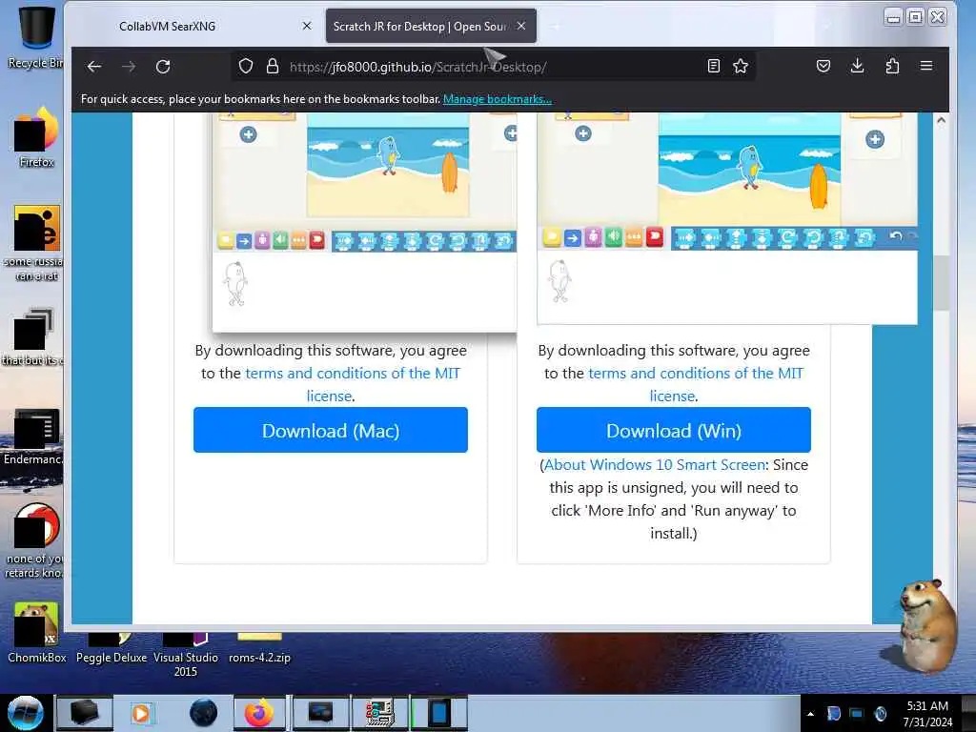Image resolution: width=976 pixels, height=732 pixels.
Task: Click the Windows ScratchJr screenshot image
Action: tap(727, 218)
